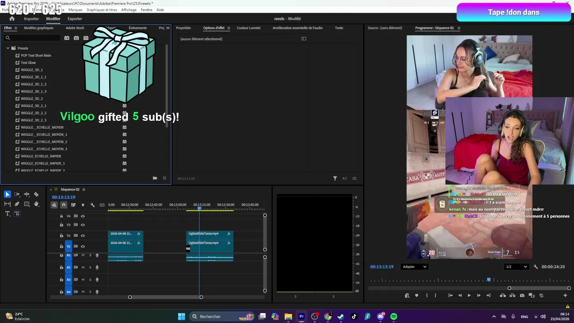Open Discord from the taskbar
The width and height of the screenshot is (574, 323).
click(381, 316)
